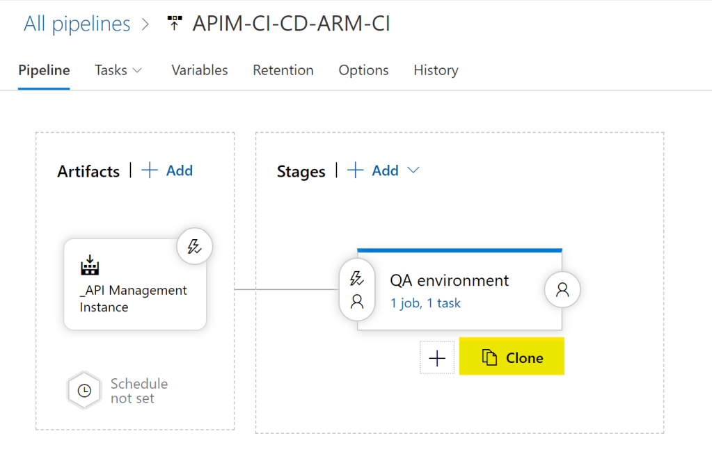Switch to the Variables tab
The width and height of the screenshot is (712, 461).
click(x=200, y=70)
